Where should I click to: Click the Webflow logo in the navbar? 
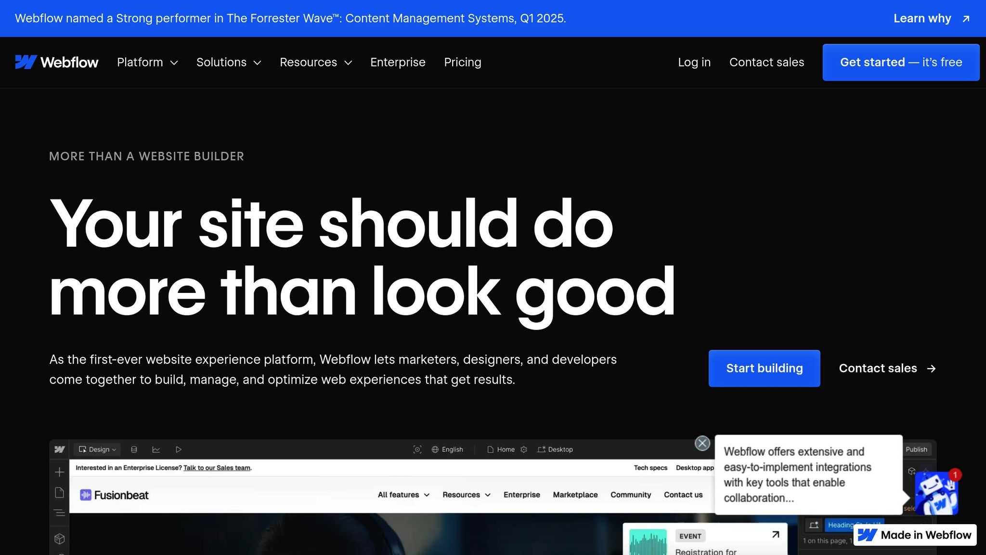pyautogui.click(x=56, y=62)
